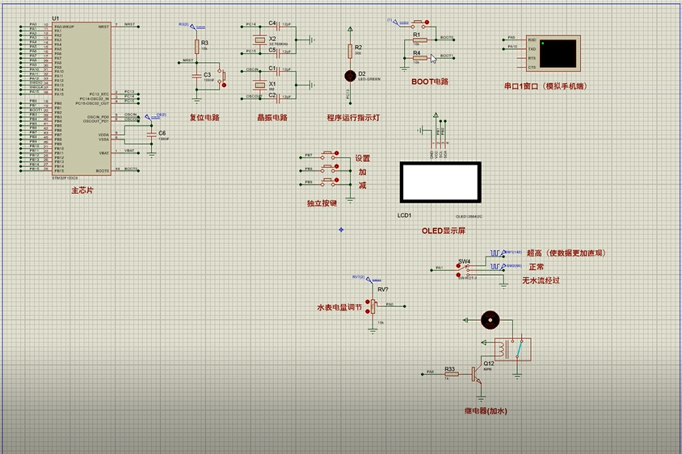Viewport: 682px width, 454px height.
Task: Click SW4 rotary switch lower red actuator
Action: pyautogui.click(x=458, y=275)
